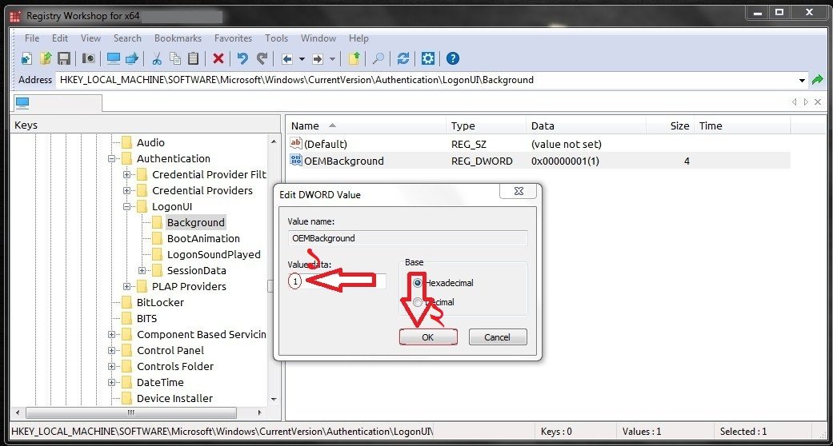Expand the Control Panel key
This screenshot has height=446, width=833.
tap(111, 350)
